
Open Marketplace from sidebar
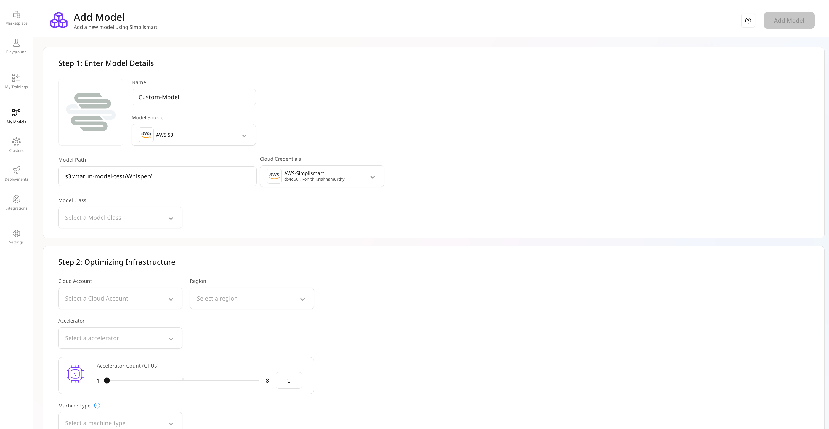click(16, 18)
